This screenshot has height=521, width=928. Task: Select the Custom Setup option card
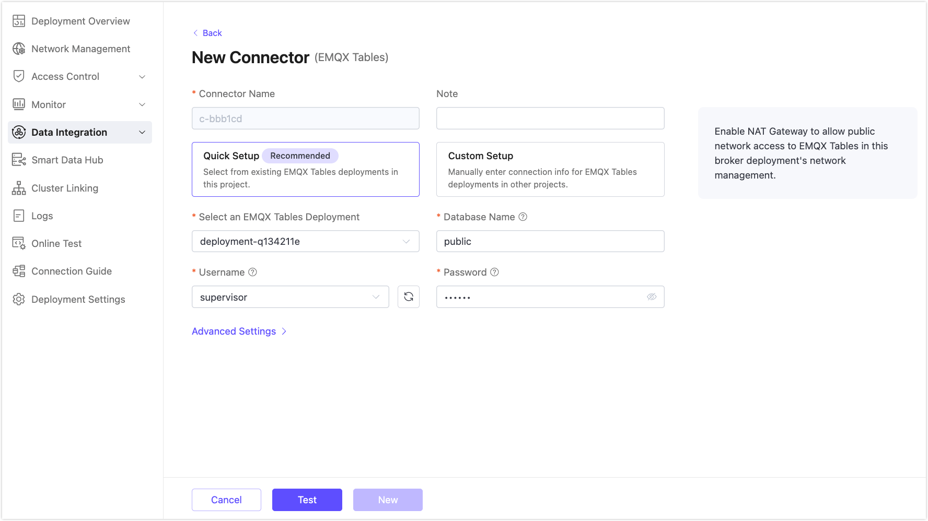click(550, 169)
